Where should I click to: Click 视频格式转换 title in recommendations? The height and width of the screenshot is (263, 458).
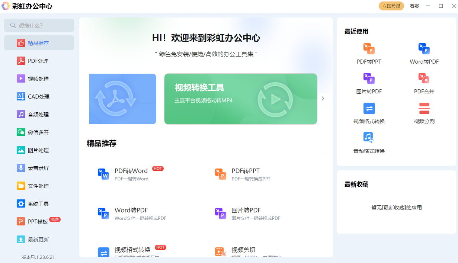[132, 250]
